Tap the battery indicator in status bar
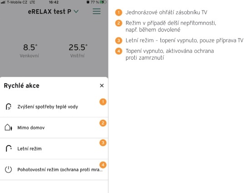 point(103,2)
